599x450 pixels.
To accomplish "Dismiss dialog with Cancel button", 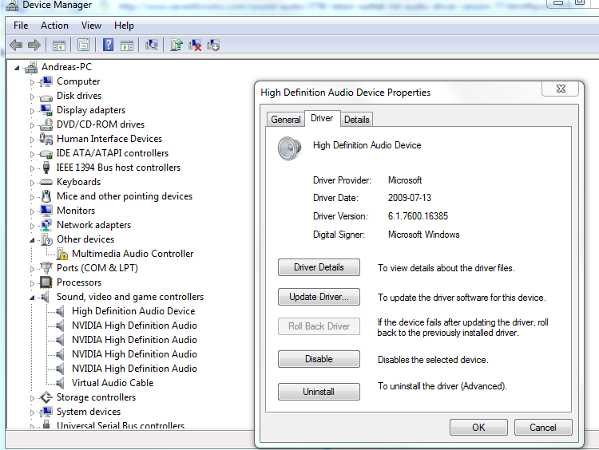I will pyautogui.click(x=543, y=427).
